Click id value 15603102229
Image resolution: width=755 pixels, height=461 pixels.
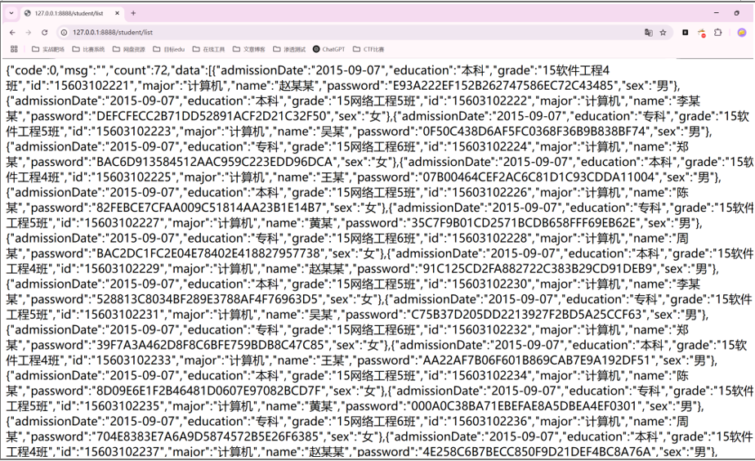(121, 269)
